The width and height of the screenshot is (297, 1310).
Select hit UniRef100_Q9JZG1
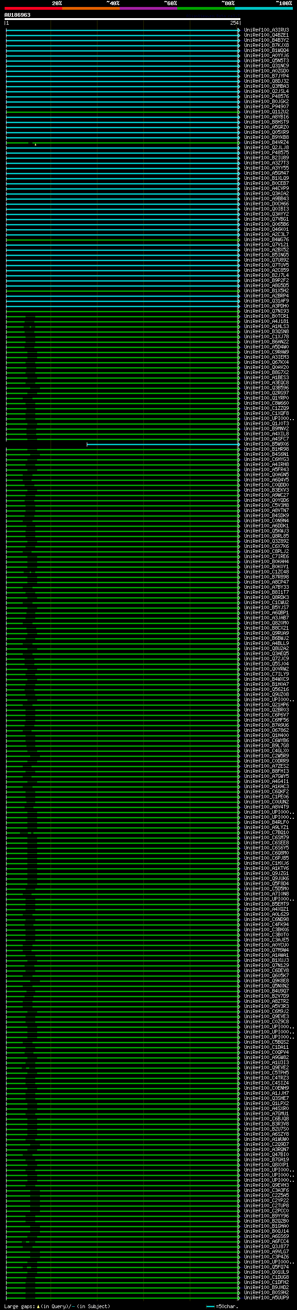pos(266,874)
